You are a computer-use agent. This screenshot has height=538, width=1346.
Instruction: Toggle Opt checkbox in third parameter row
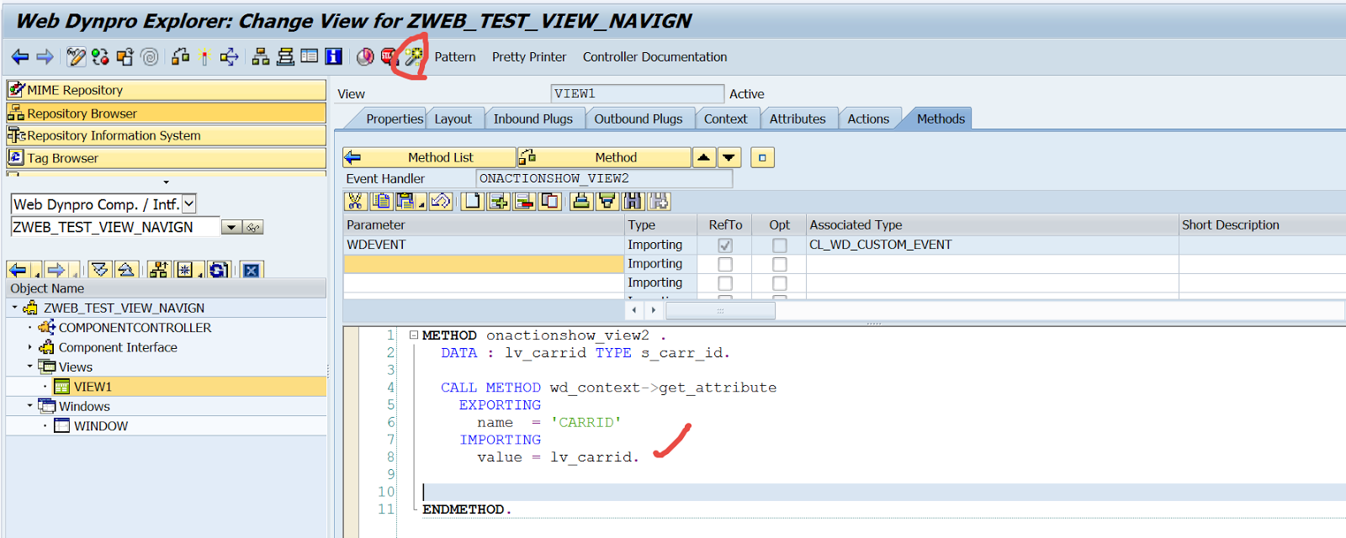[x=779, y=283]
